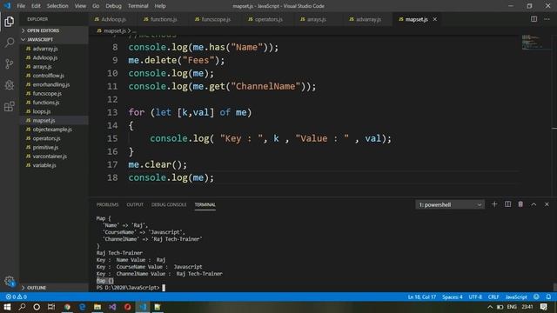The image size is (557, 313).
Task: Select powershell terminal dropdown
Action: pyautogui.click(x=450, y=205)
